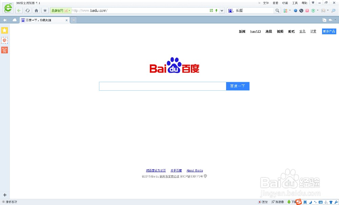Expand the screenshot tool dropdown arrow

[x=328, y=10]
